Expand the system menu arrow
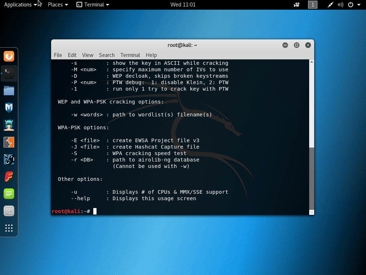 click(359, 5)
